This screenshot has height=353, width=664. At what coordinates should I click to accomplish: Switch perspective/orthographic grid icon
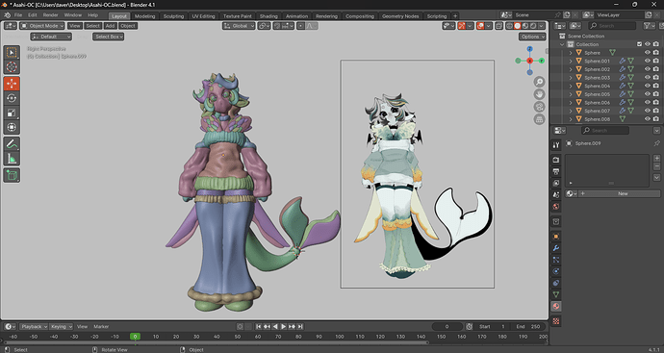coord(539,119)
